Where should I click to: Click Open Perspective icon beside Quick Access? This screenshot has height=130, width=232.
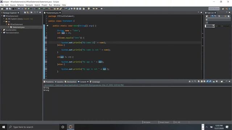pyautogui.click(x=223, y=9)
